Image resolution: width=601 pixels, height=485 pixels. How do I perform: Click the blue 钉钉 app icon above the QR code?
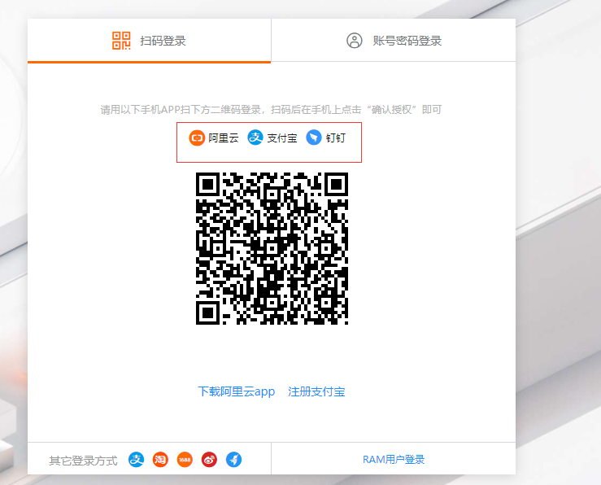point(314,138)
